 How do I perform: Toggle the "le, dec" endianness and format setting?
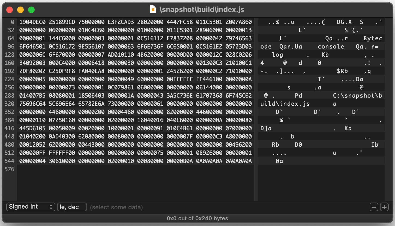tap(72, 207)
